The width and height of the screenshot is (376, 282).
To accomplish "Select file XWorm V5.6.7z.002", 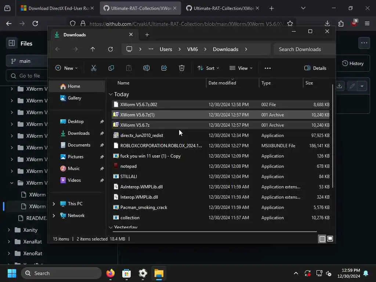I will tap(221, 105).
